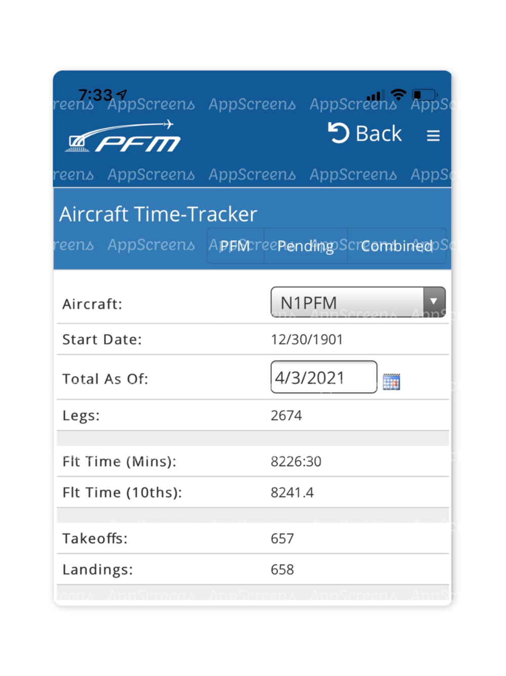Select the Start Date value 12/30/1901

[x=307, y=340]
